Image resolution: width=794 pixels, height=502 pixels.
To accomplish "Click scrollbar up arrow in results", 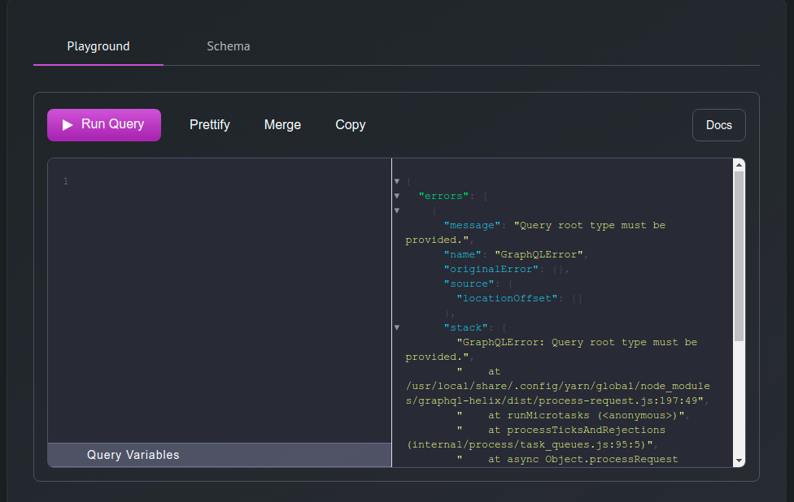I will pos(739,165).
